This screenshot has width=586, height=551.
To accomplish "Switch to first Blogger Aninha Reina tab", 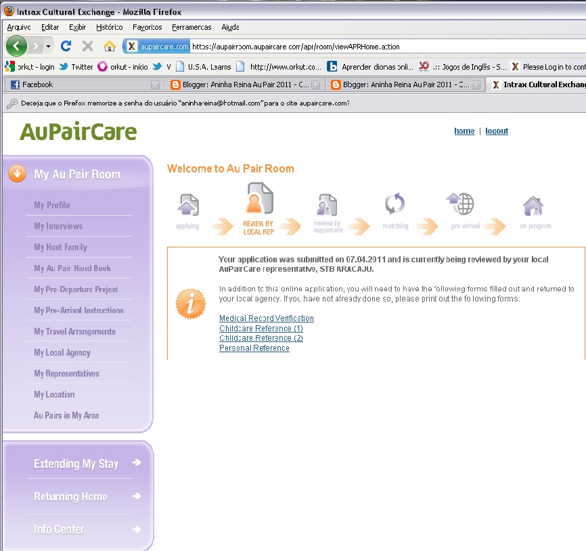I will point(245,85).
